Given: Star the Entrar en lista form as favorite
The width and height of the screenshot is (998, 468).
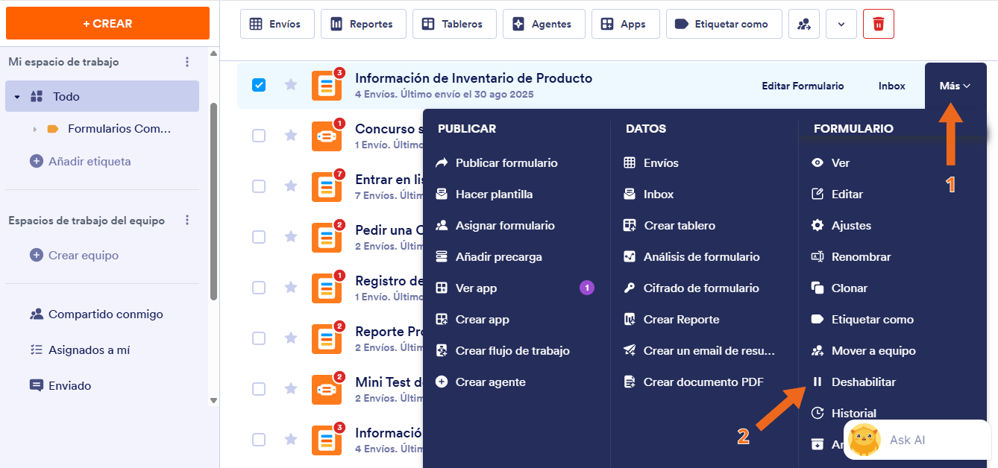Looking at the screenshot, I should point(291,186).
